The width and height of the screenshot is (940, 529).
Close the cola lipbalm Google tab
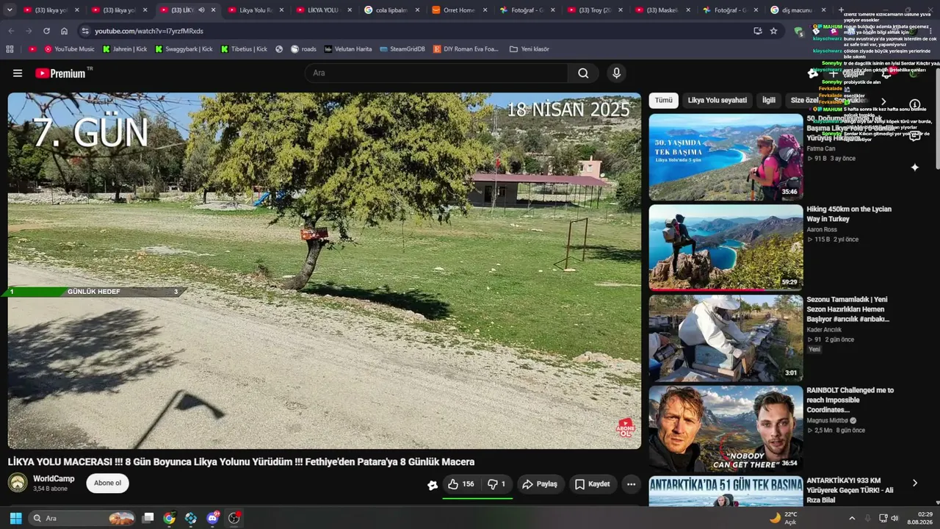point(418,10)
